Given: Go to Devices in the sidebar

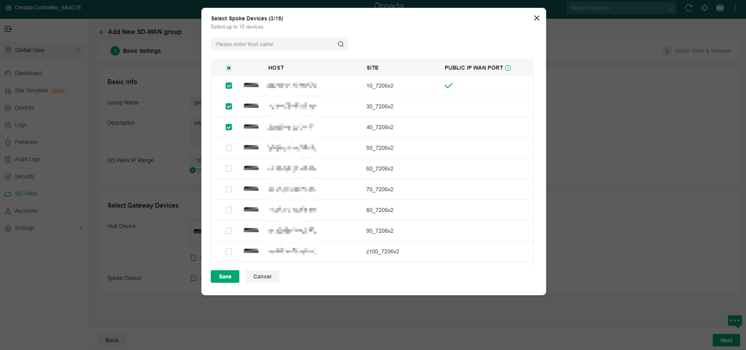Looking at the screenshot, I should (25, 108).
